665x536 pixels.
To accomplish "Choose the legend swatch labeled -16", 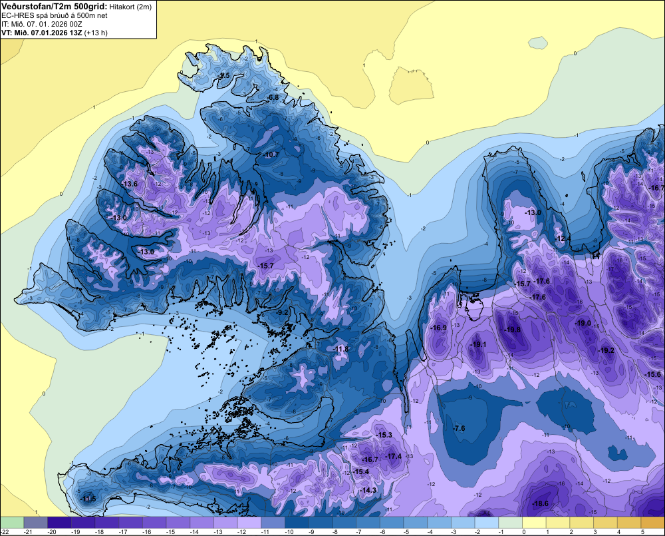I will click(154, 523).
